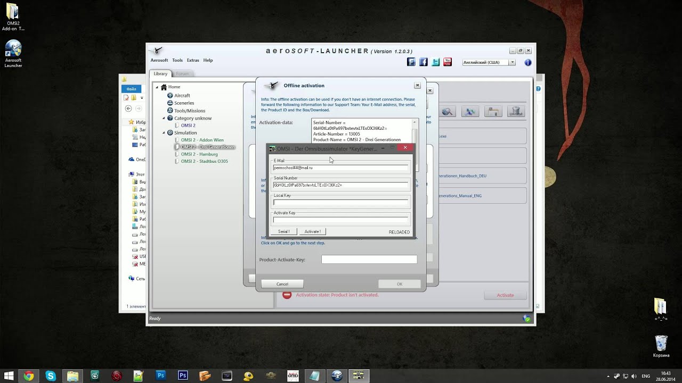Open Aerosoft Launcher desktop shortcut
The height and width of the screenshot is (383, 682).
(x=13, y=54)
